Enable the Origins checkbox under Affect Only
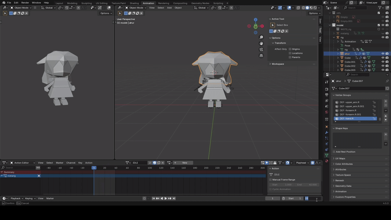Viewport: 391px width, 220px height. pos(290,49)
